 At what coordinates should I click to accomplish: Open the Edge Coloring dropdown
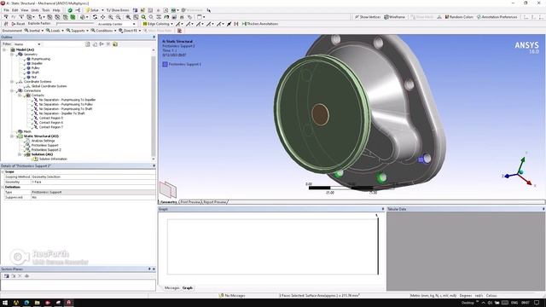158,24
